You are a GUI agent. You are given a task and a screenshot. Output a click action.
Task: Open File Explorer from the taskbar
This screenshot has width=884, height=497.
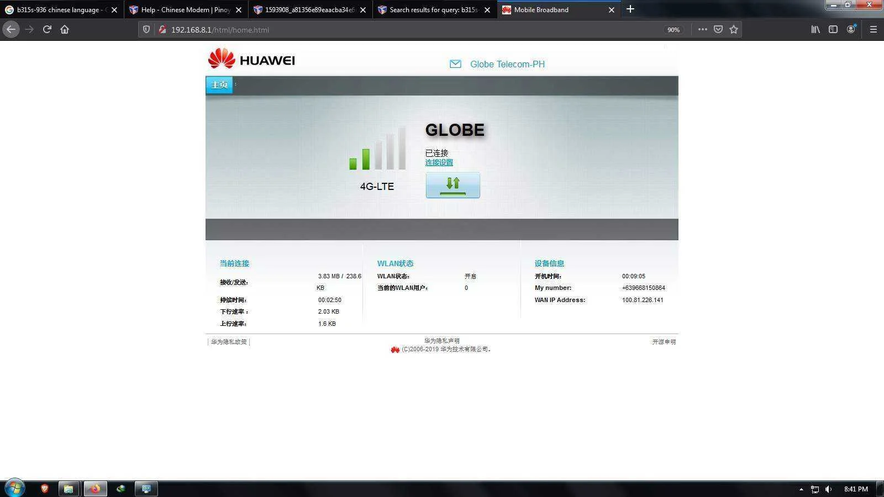69,488
